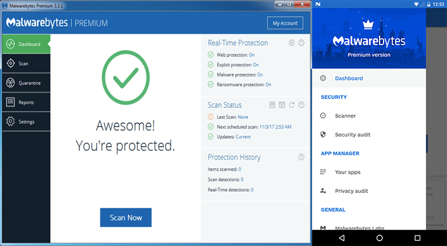The width and height of the screenshot is (447, 246).
Task: Click the GENERAL section header text
Action: click(333, 210)
